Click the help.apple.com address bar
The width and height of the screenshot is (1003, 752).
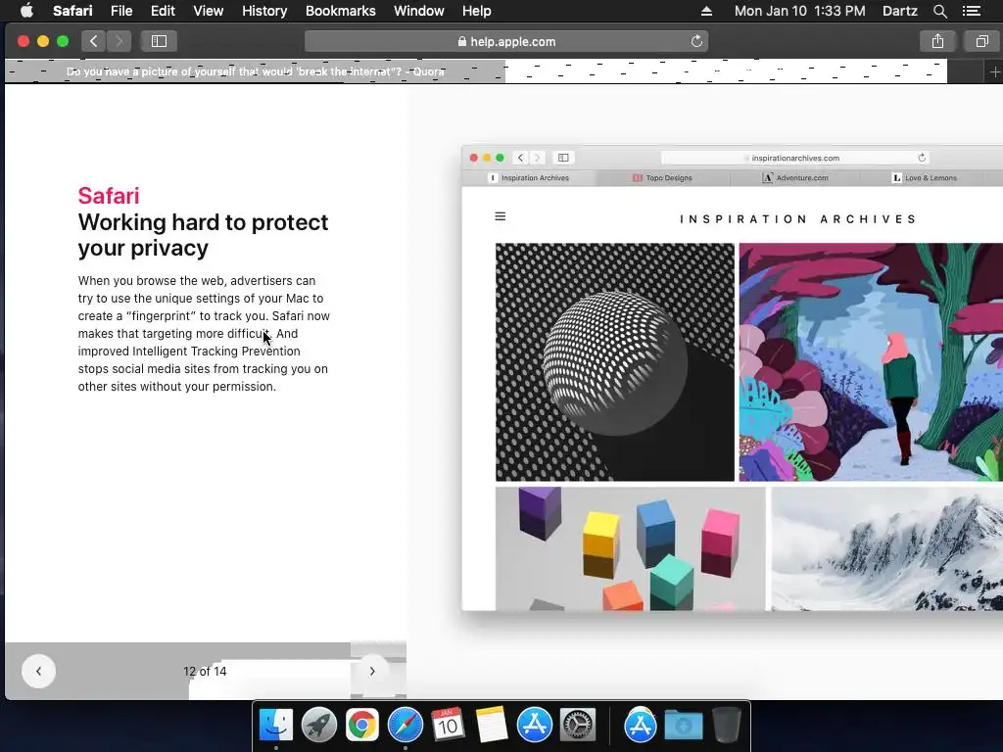[506, 41]
